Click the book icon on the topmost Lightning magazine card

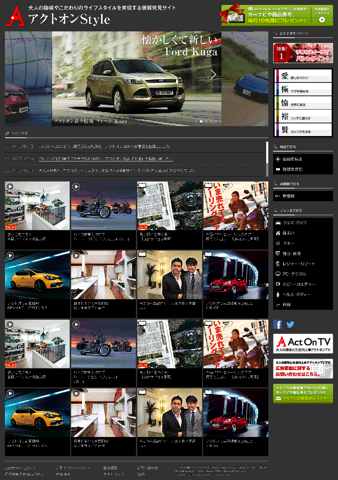click(x=142, y=185)
